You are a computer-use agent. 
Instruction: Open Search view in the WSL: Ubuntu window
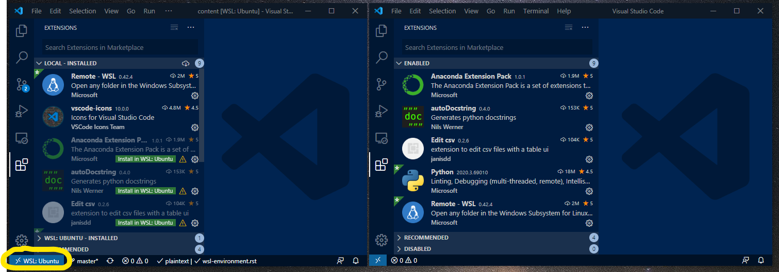point(21,58)
